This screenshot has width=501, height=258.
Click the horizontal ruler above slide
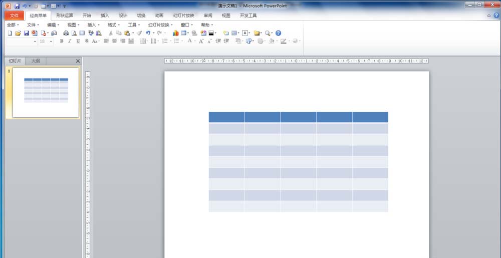pyautogui.click(x=296, y=61)
